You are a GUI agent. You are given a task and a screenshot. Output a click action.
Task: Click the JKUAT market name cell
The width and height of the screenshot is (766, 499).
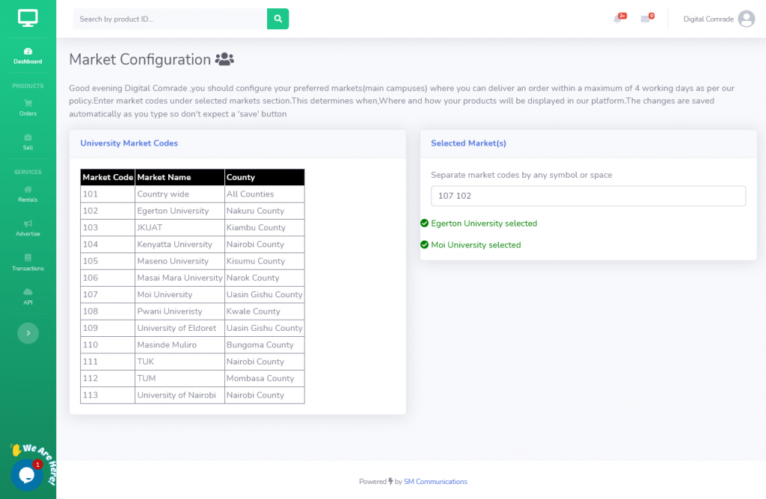pos(180,227)
